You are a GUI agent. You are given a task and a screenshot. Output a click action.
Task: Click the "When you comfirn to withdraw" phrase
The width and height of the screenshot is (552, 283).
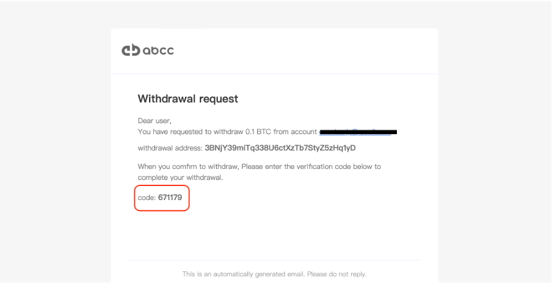click(188, 167)
